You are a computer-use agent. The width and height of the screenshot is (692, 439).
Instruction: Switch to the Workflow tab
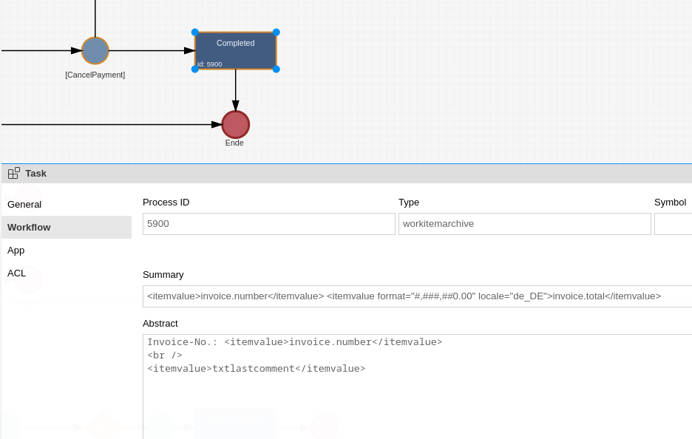click(29, 227)
